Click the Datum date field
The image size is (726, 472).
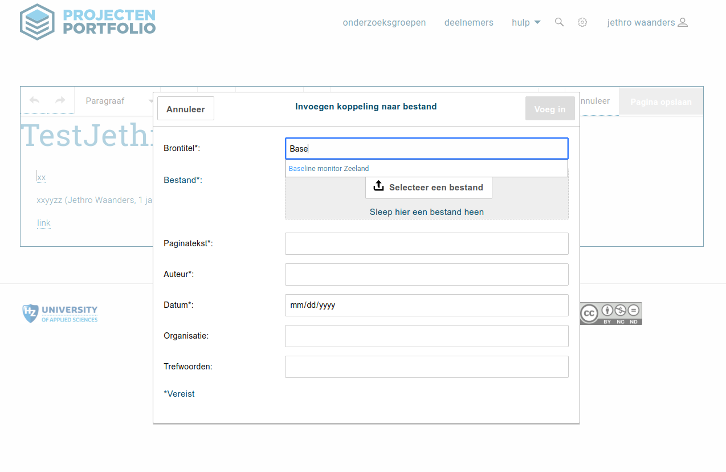(x=426, y=305)
